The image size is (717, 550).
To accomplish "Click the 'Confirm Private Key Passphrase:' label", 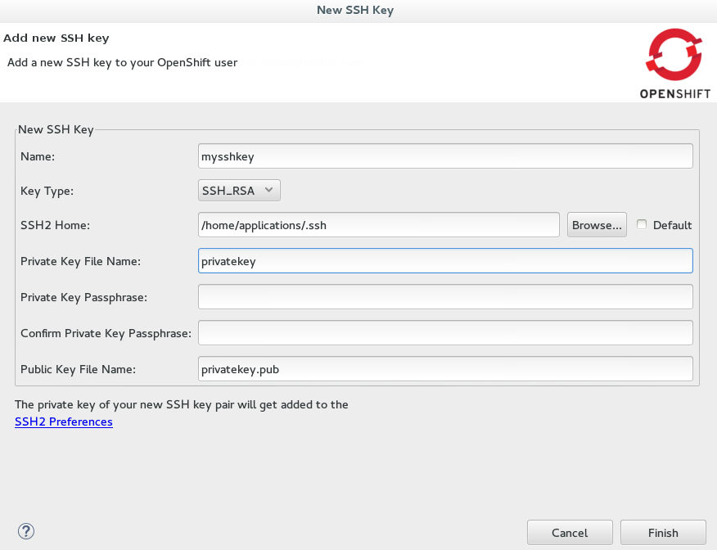I will (106, 333).
